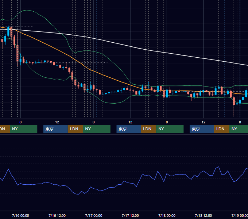Select the 東京 session block above 7/16 12:00
Screen dimensions: 248x219
[x=56, y=129]
